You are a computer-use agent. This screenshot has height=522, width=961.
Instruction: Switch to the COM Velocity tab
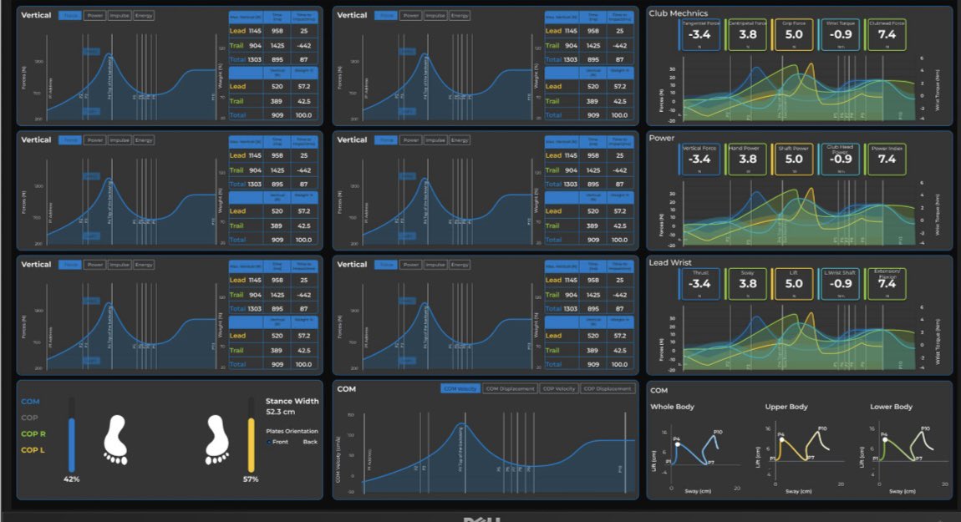click(x=460, y=388)
